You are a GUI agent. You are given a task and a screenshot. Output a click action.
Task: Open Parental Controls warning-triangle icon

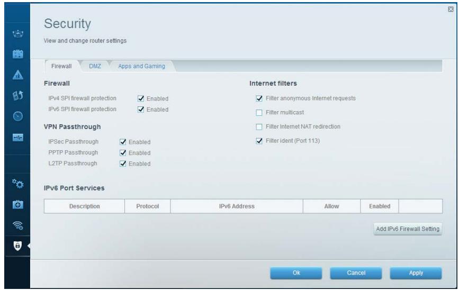pyautogui.click(x=18, y=75)
